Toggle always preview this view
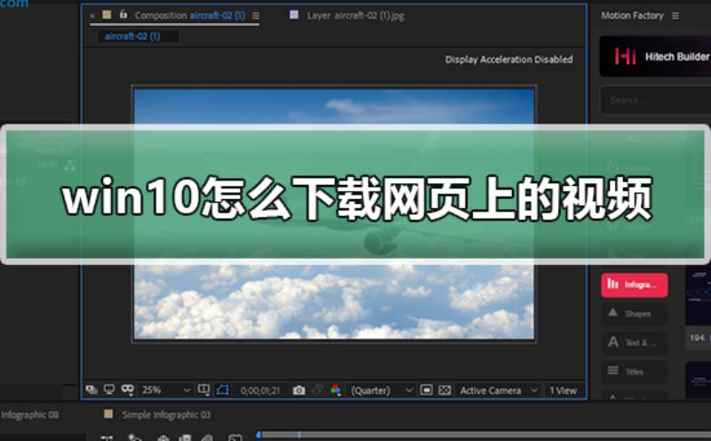 point(92,389)
